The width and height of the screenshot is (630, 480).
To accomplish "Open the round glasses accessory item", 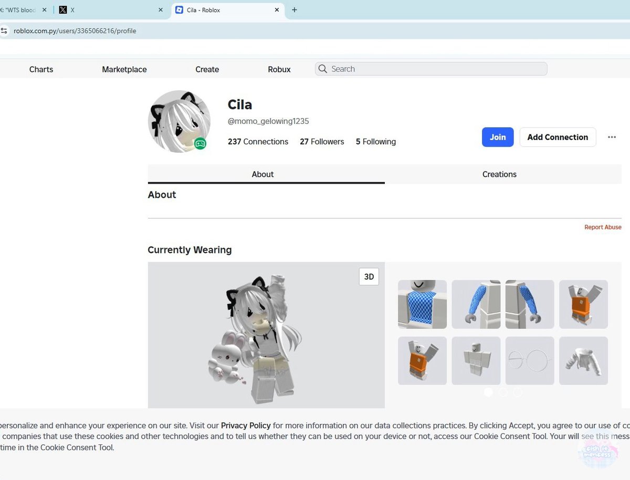I will pos(530,361).
